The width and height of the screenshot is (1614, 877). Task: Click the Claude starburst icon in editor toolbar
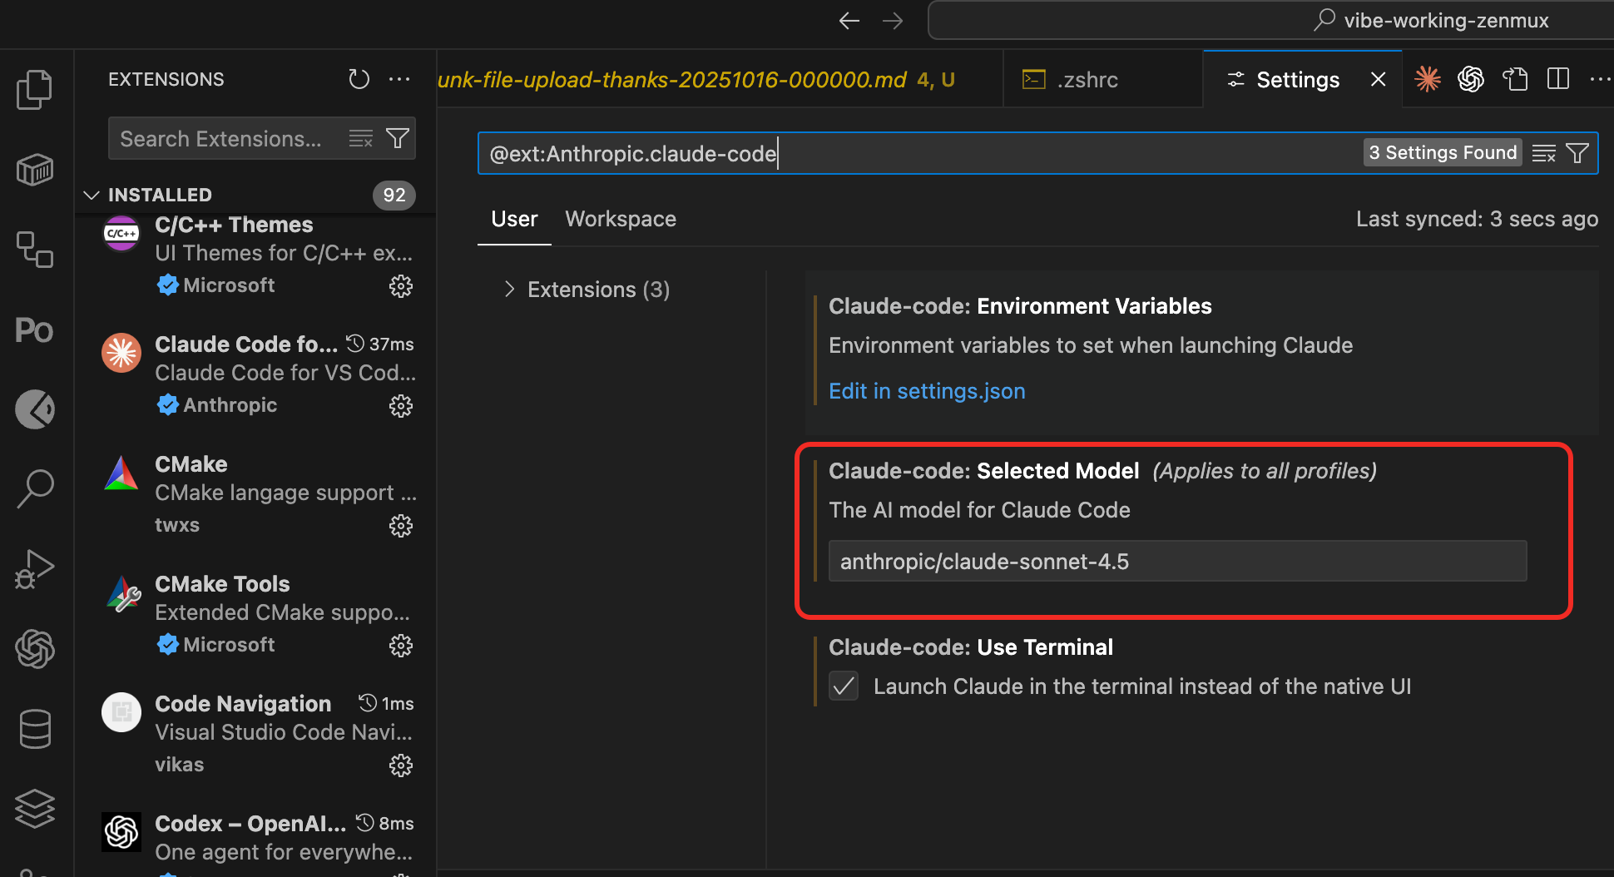pos(1428,78)
